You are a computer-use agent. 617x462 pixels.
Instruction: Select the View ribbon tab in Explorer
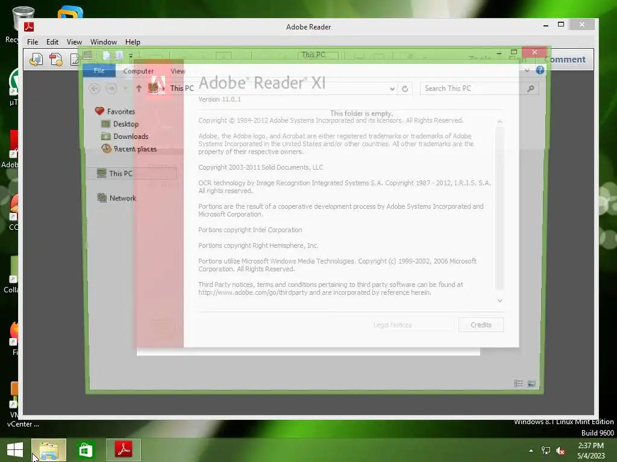[x=178, y=71]
